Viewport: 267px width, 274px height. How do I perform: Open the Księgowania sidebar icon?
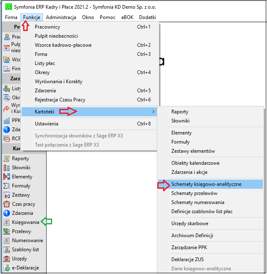click(x=7, y=222)
